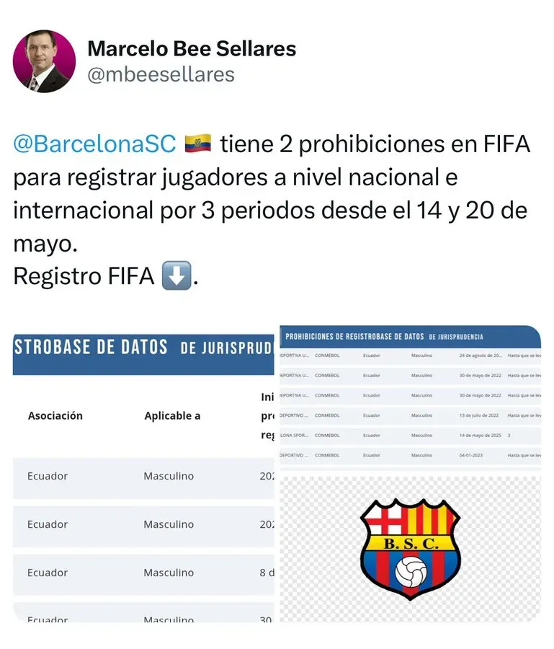Click the Asociación column header
Screen dimensions: 554x649
coord(55,415)
